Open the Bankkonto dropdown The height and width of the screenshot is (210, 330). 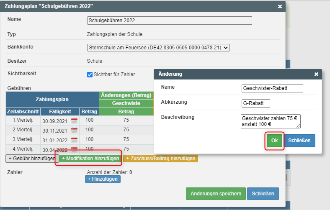click(x=158, y=48)
